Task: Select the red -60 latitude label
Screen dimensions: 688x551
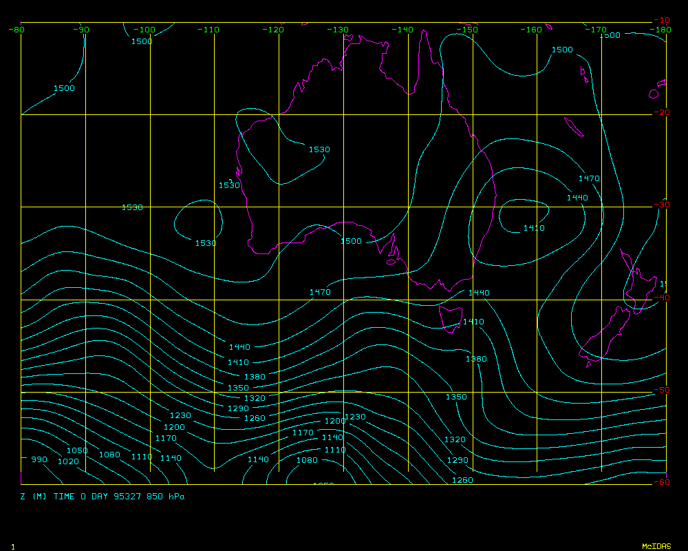Action: [661, 482]
